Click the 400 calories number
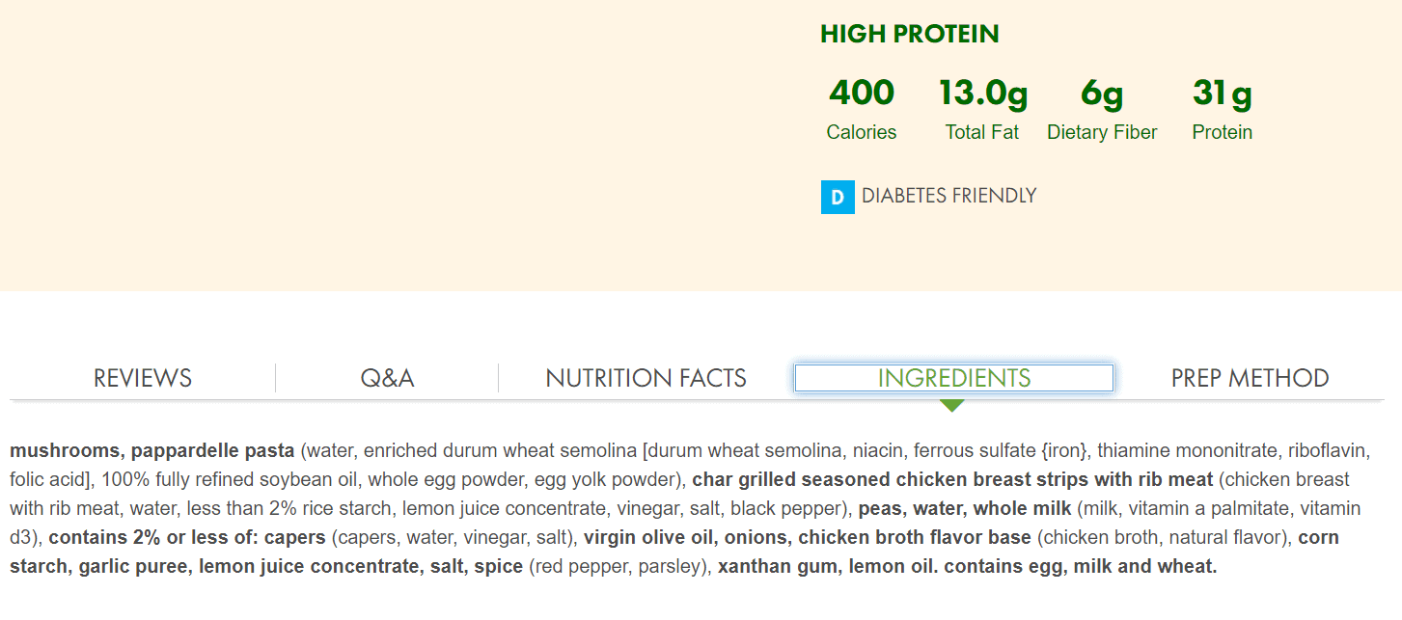1402x620 pixels. coord(862,93)
